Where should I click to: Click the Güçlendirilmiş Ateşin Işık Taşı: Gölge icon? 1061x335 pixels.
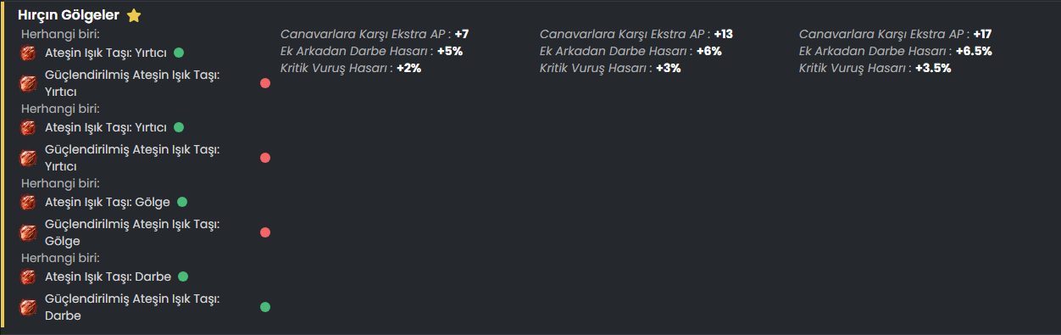click(29, 232)
